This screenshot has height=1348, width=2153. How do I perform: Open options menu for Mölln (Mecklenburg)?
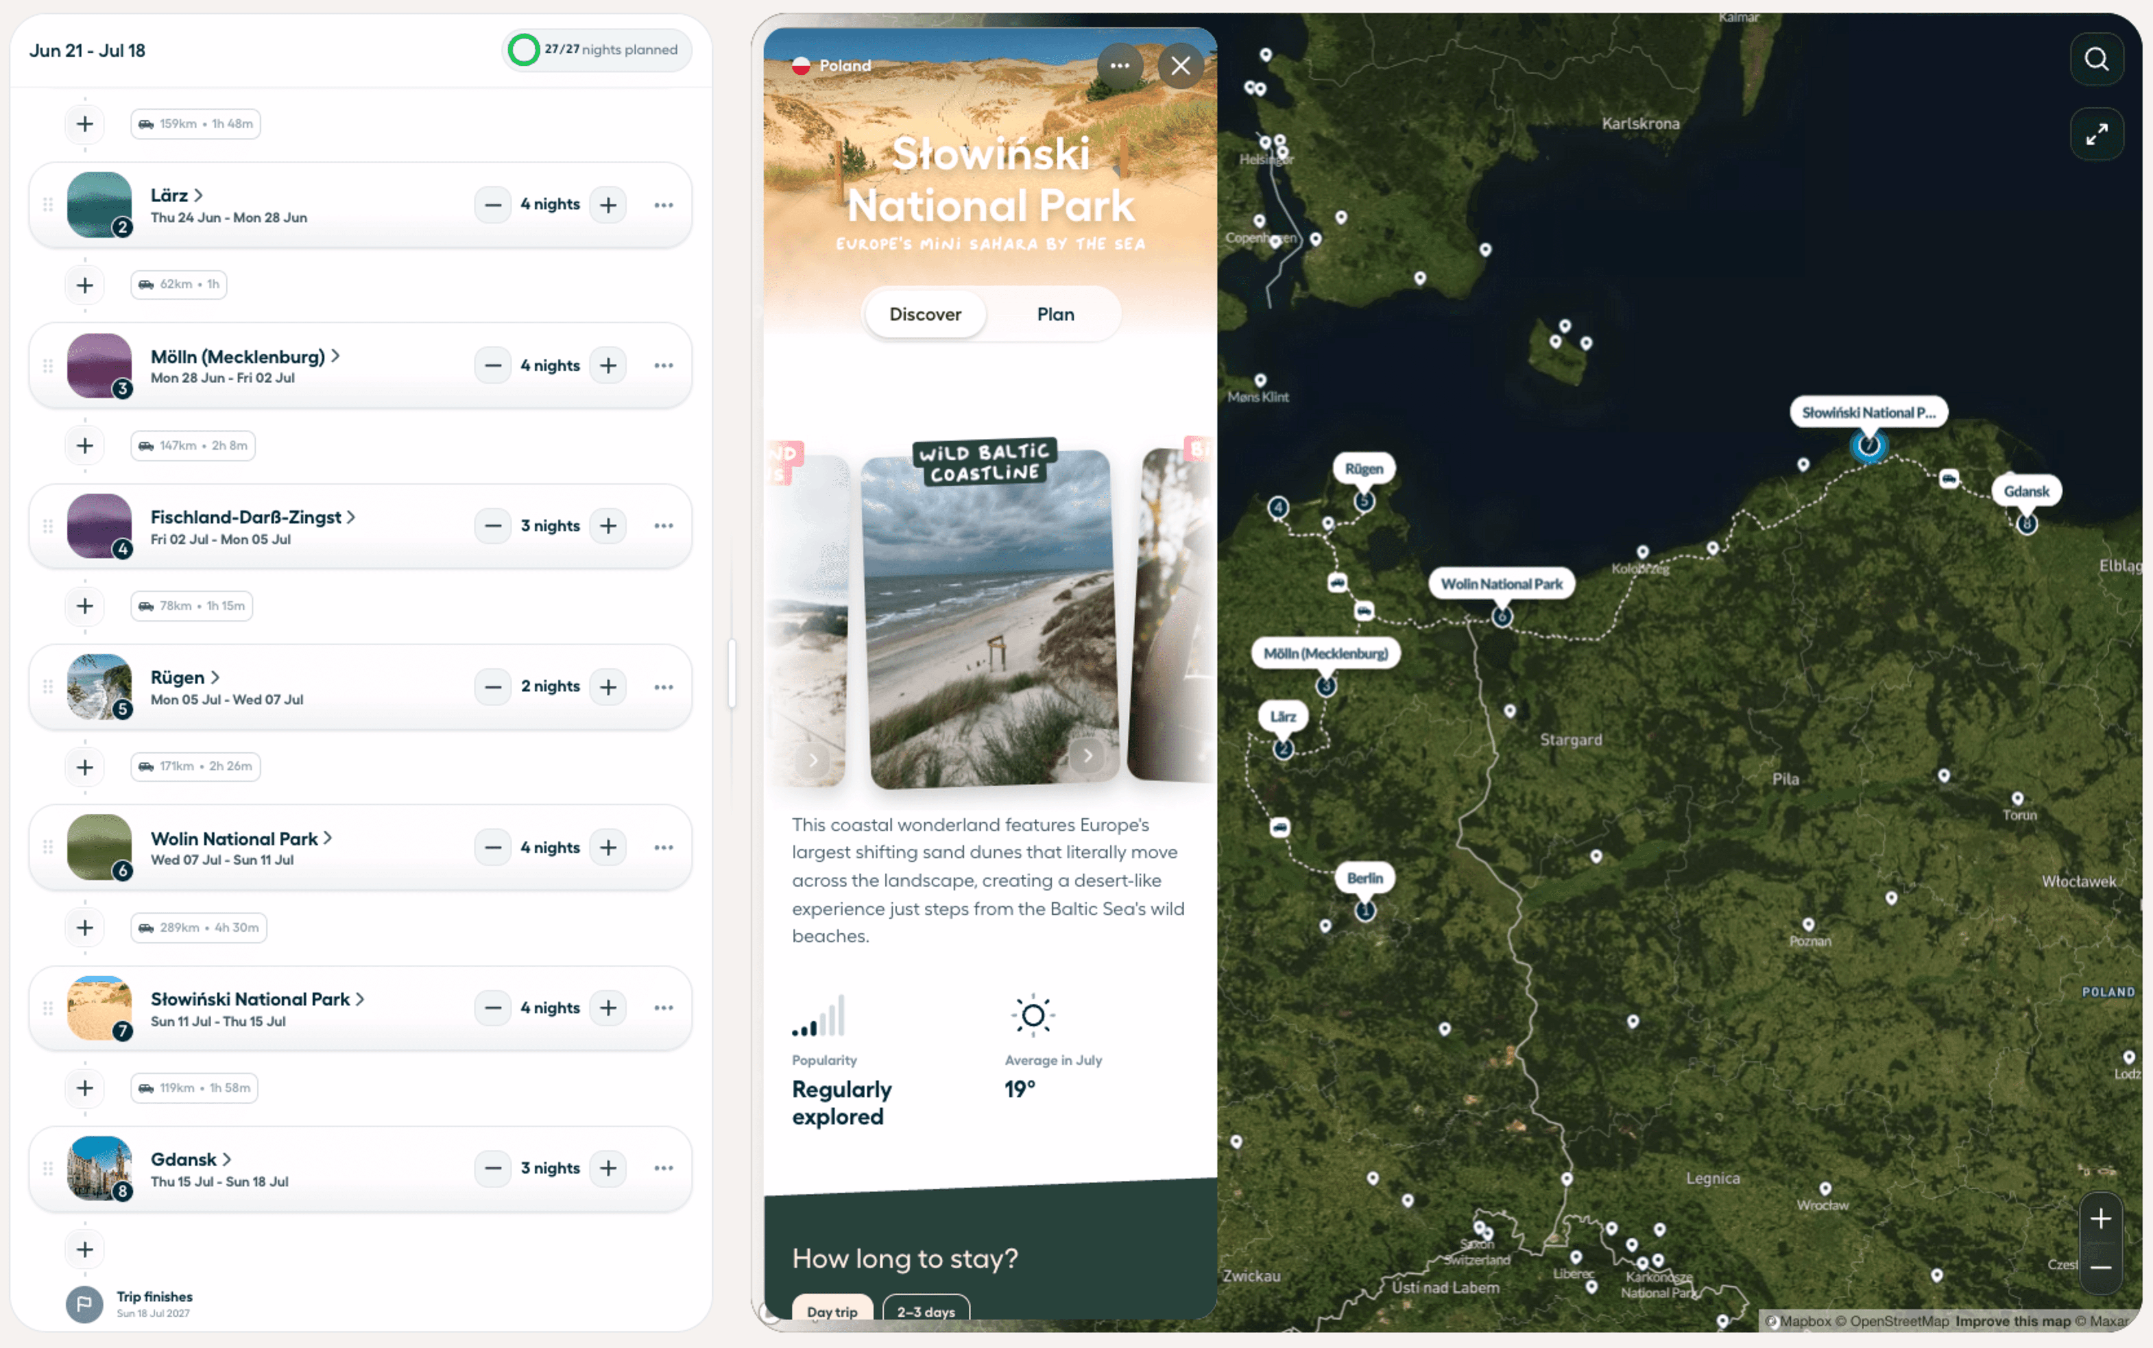(663, 366)
